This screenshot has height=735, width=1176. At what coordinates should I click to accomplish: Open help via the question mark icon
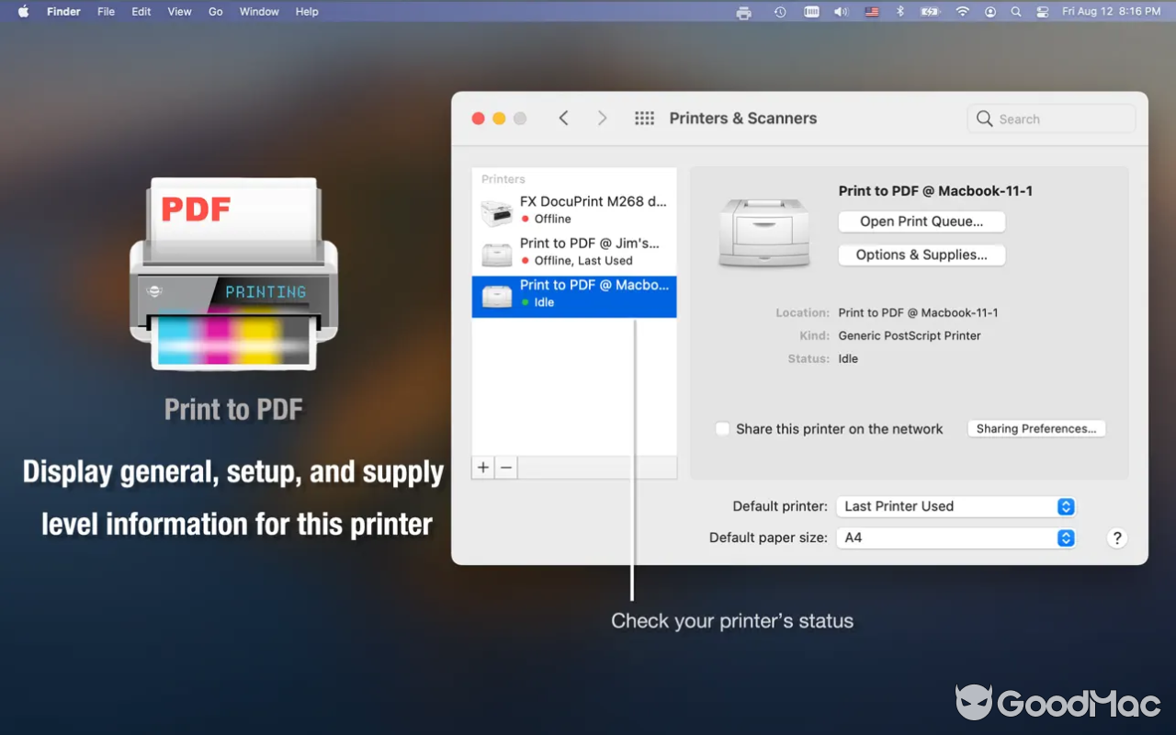(x=1116, y=537)
